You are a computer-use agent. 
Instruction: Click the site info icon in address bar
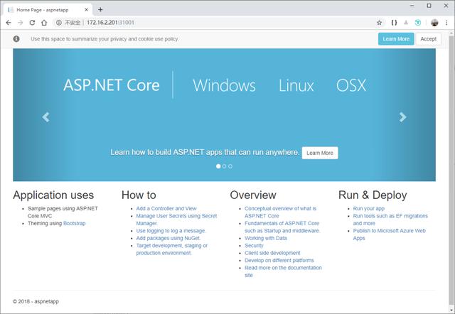[x=59, y=23]
